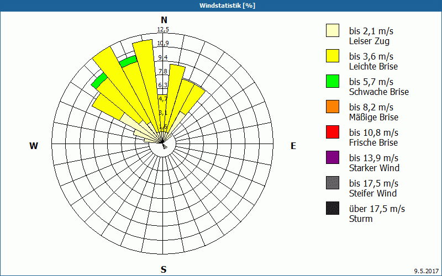Viewport: 442px width, 276px height.
Task: Click the 7,8 axis value
Action: 162,71
